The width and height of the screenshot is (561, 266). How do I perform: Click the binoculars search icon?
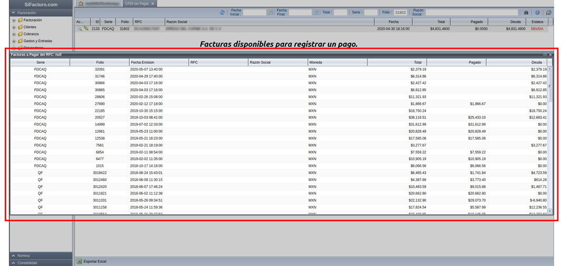click(526, 13)
